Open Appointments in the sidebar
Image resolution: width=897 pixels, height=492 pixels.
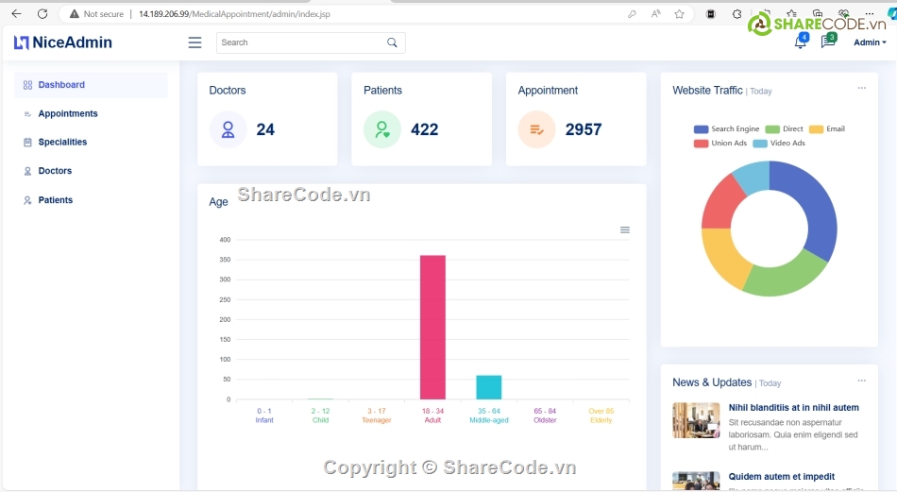point(68,113)
